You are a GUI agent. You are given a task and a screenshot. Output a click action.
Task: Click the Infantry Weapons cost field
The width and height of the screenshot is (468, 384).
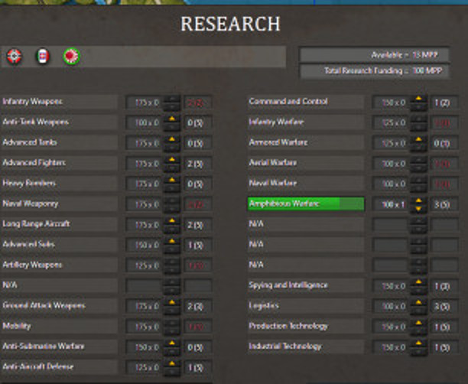click(x=145, y=103)
